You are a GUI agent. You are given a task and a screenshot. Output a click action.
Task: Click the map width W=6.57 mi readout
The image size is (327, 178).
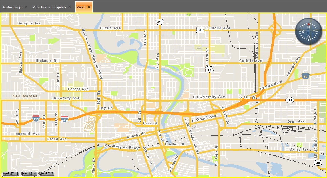[x=11, y=174]
